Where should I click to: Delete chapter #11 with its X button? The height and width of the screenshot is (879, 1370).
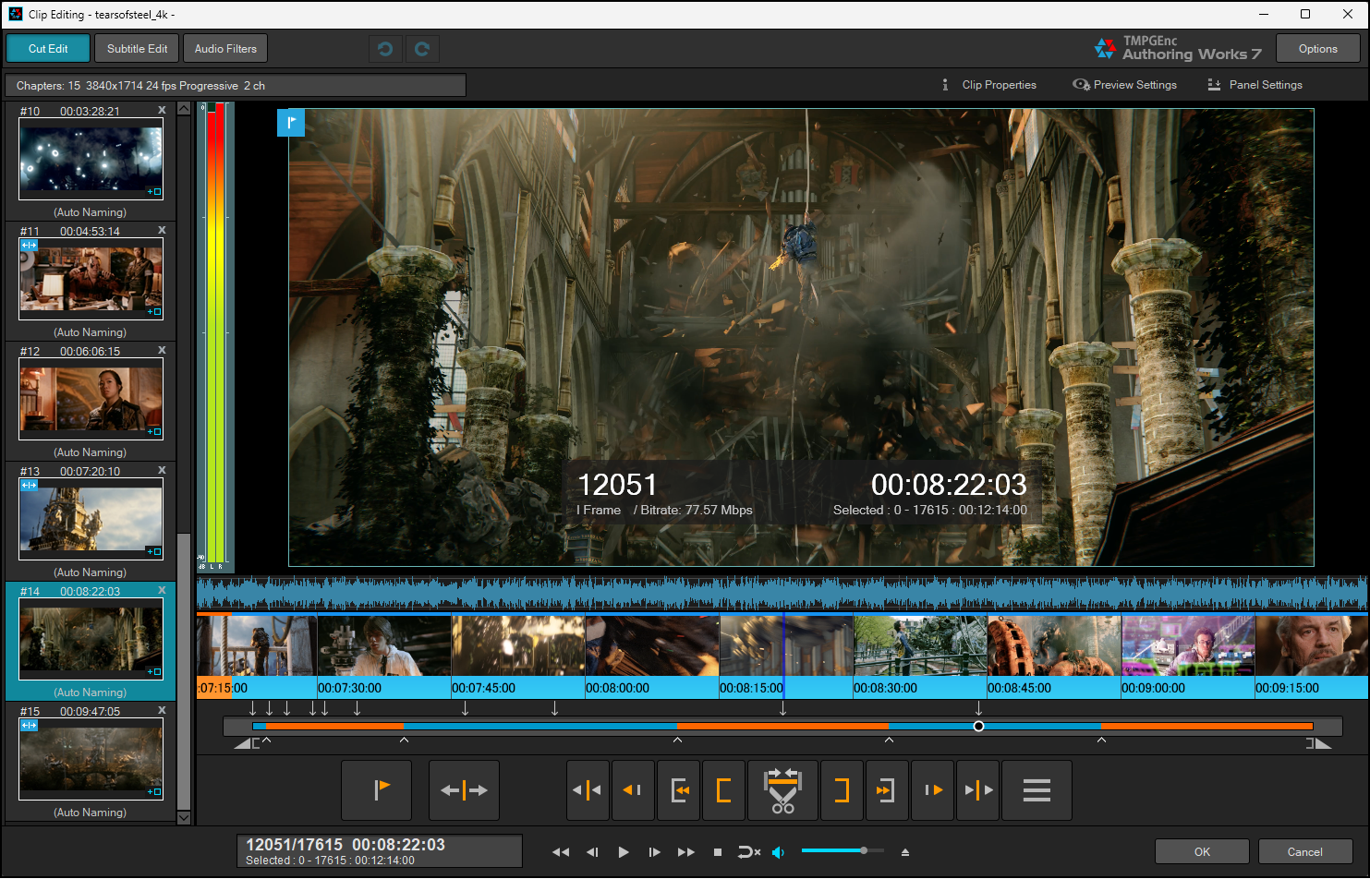pos(162,230)
